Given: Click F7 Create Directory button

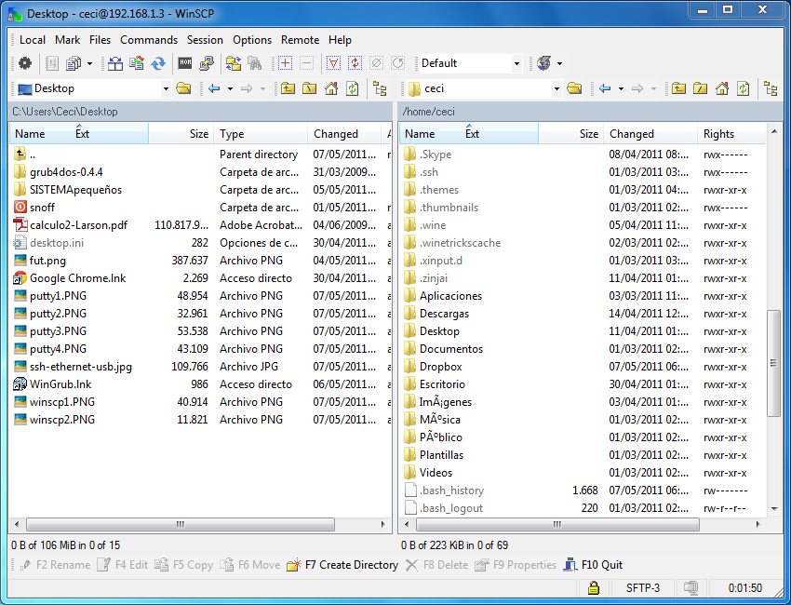Looking at the screenshot, I should point(342,565).
